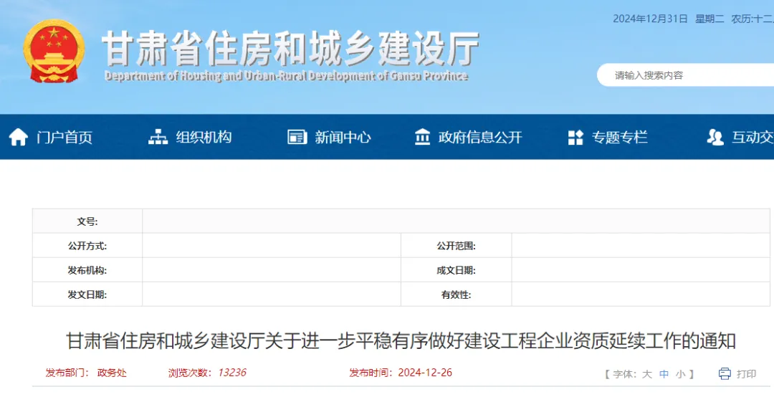Click the printer icon
The width and height of the screenshot is (774, 397).
pos(725,373)
